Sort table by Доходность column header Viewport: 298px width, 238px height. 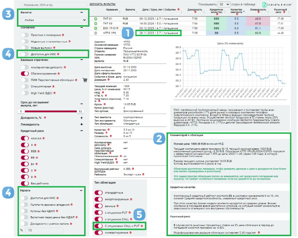[x=194, y=9]
